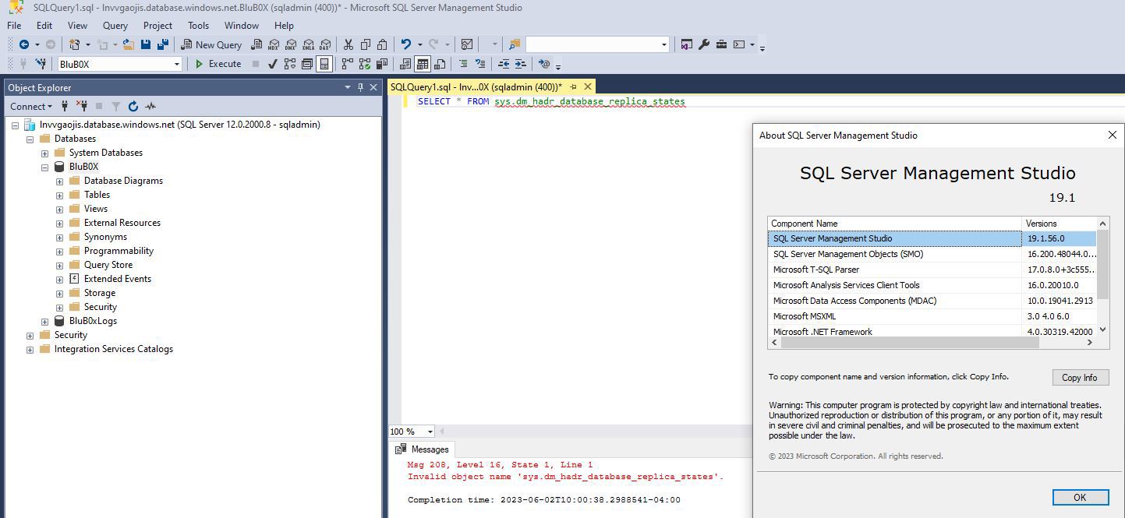Collapse the BluB0X database node
This screenshot has width=1125, height=518.
coord(44,167)
